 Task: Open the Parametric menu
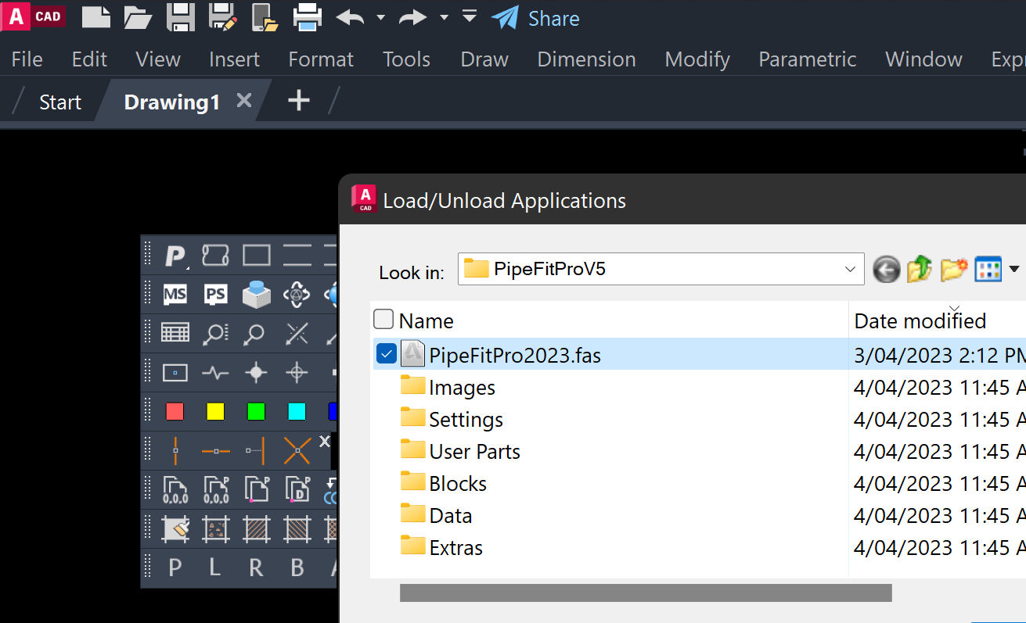point(808,59)
